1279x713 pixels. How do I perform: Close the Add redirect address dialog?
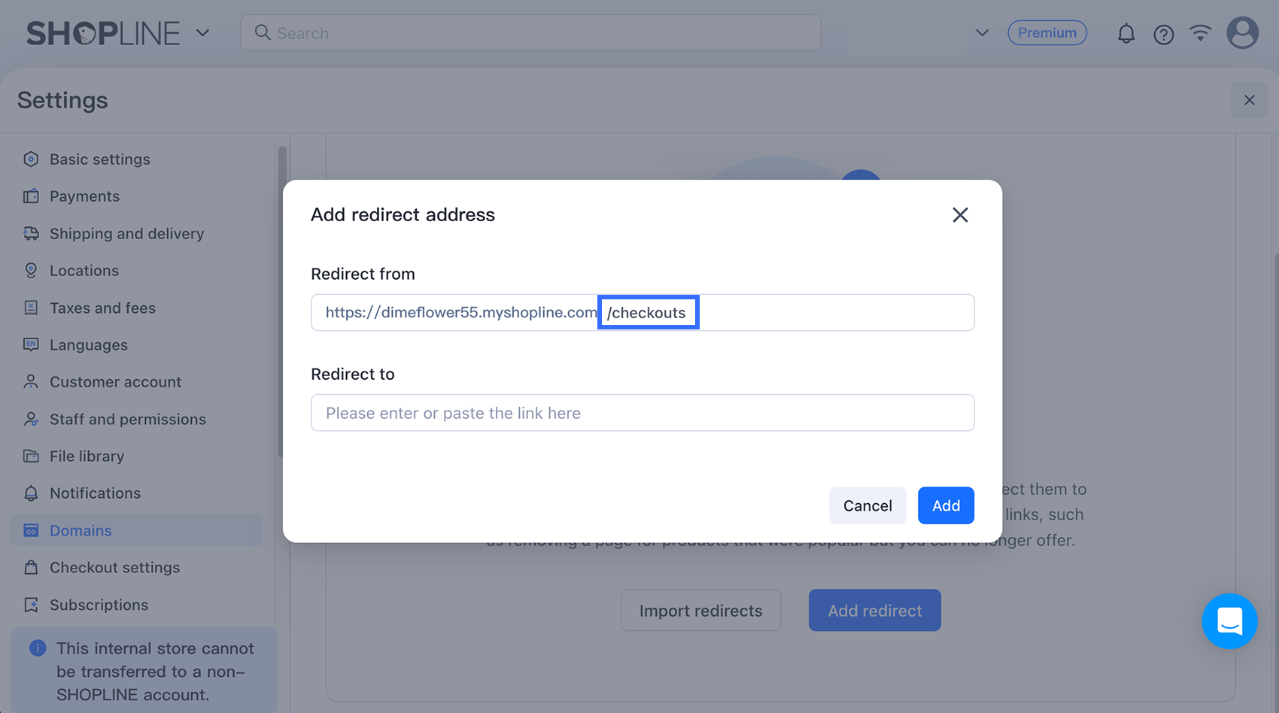[x=960, y=215]
